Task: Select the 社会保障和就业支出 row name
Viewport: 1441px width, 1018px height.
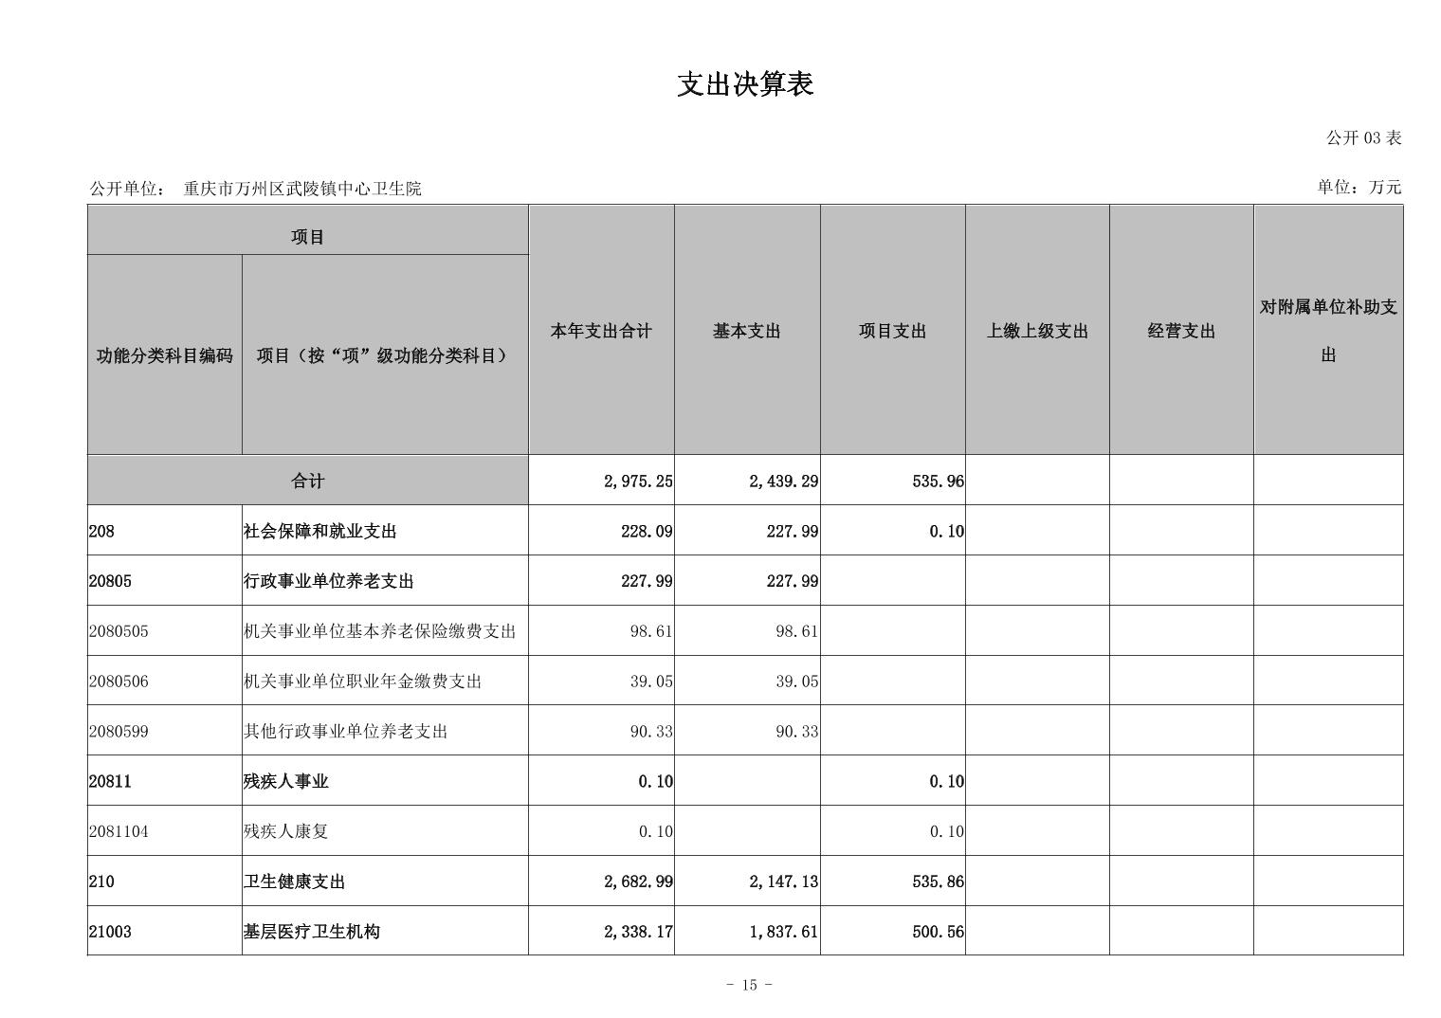Action: (319, 531)
